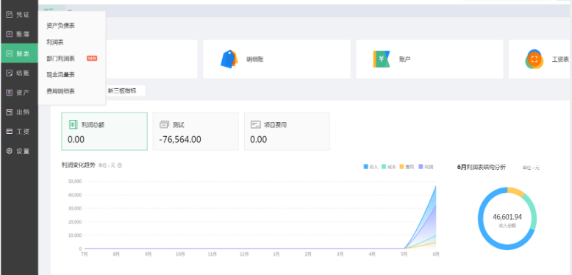
Task: Click the help icon next to 单位：元
Action: [x=120, y=165]
